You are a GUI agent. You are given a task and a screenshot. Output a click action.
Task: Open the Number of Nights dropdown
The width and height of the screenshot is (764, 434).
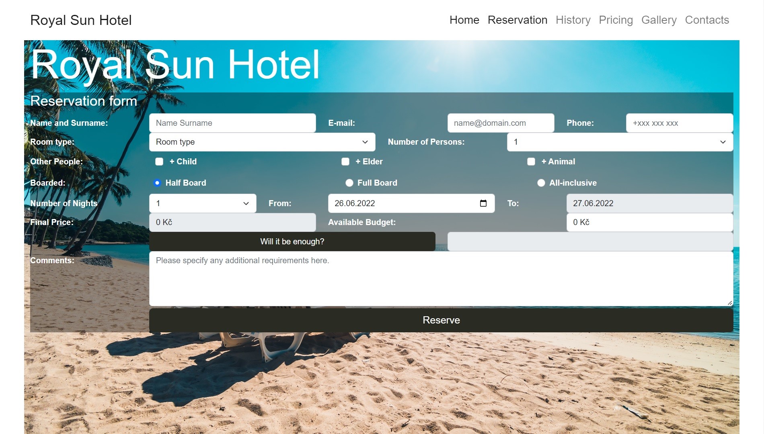203,203
